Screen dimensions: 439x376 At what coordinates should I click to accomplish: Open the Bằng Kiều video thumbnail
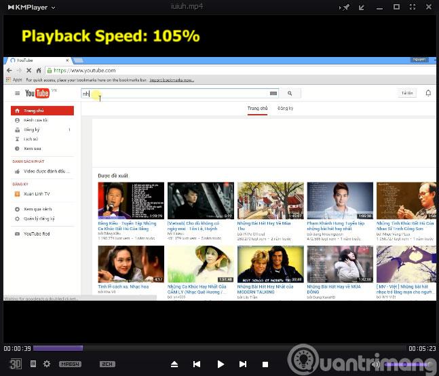tap(131, 200)
